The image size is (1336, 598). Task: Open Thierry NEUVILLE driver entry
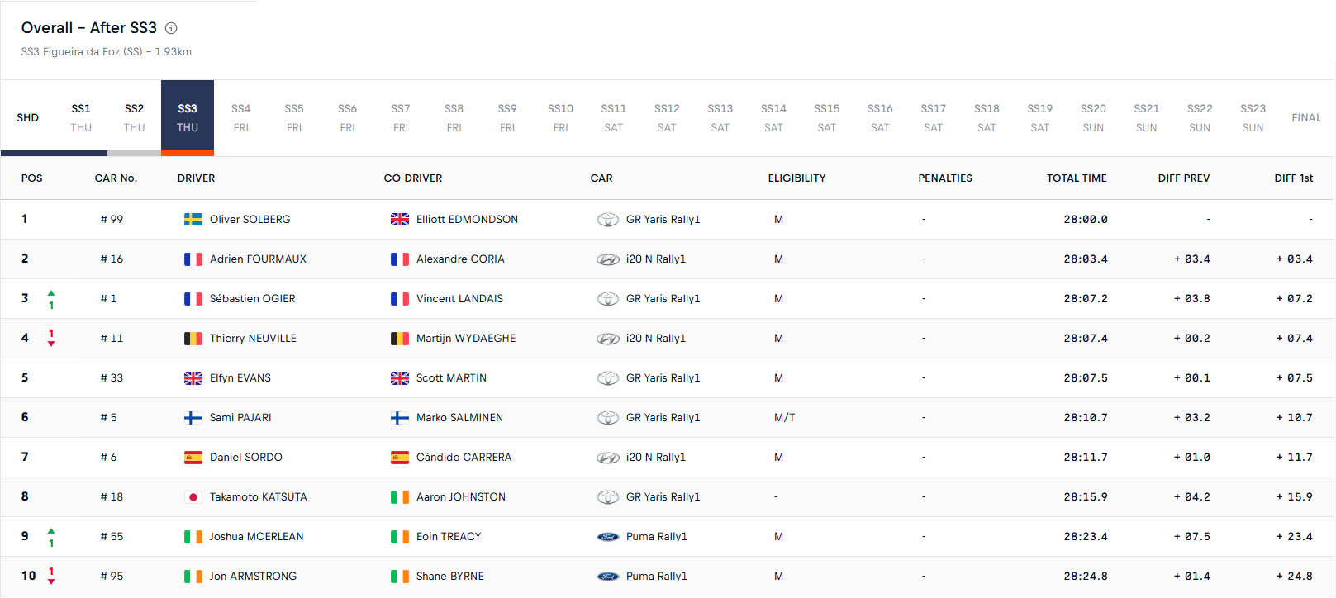pyautogui.click(x=253, y=339)
